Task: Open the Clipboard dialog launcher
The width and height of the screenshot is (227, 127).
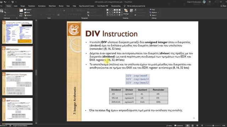Action: tap(17, 18)
